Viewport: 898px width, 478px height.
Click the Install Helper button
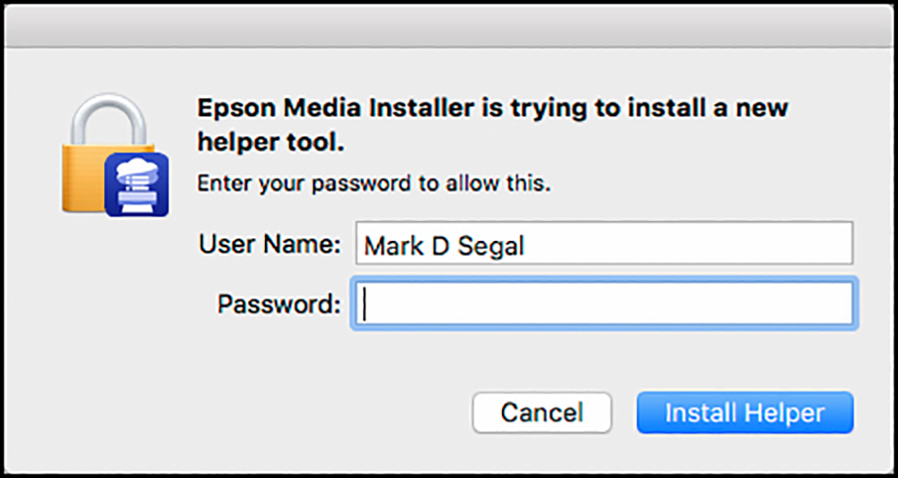tap(744, 412)
